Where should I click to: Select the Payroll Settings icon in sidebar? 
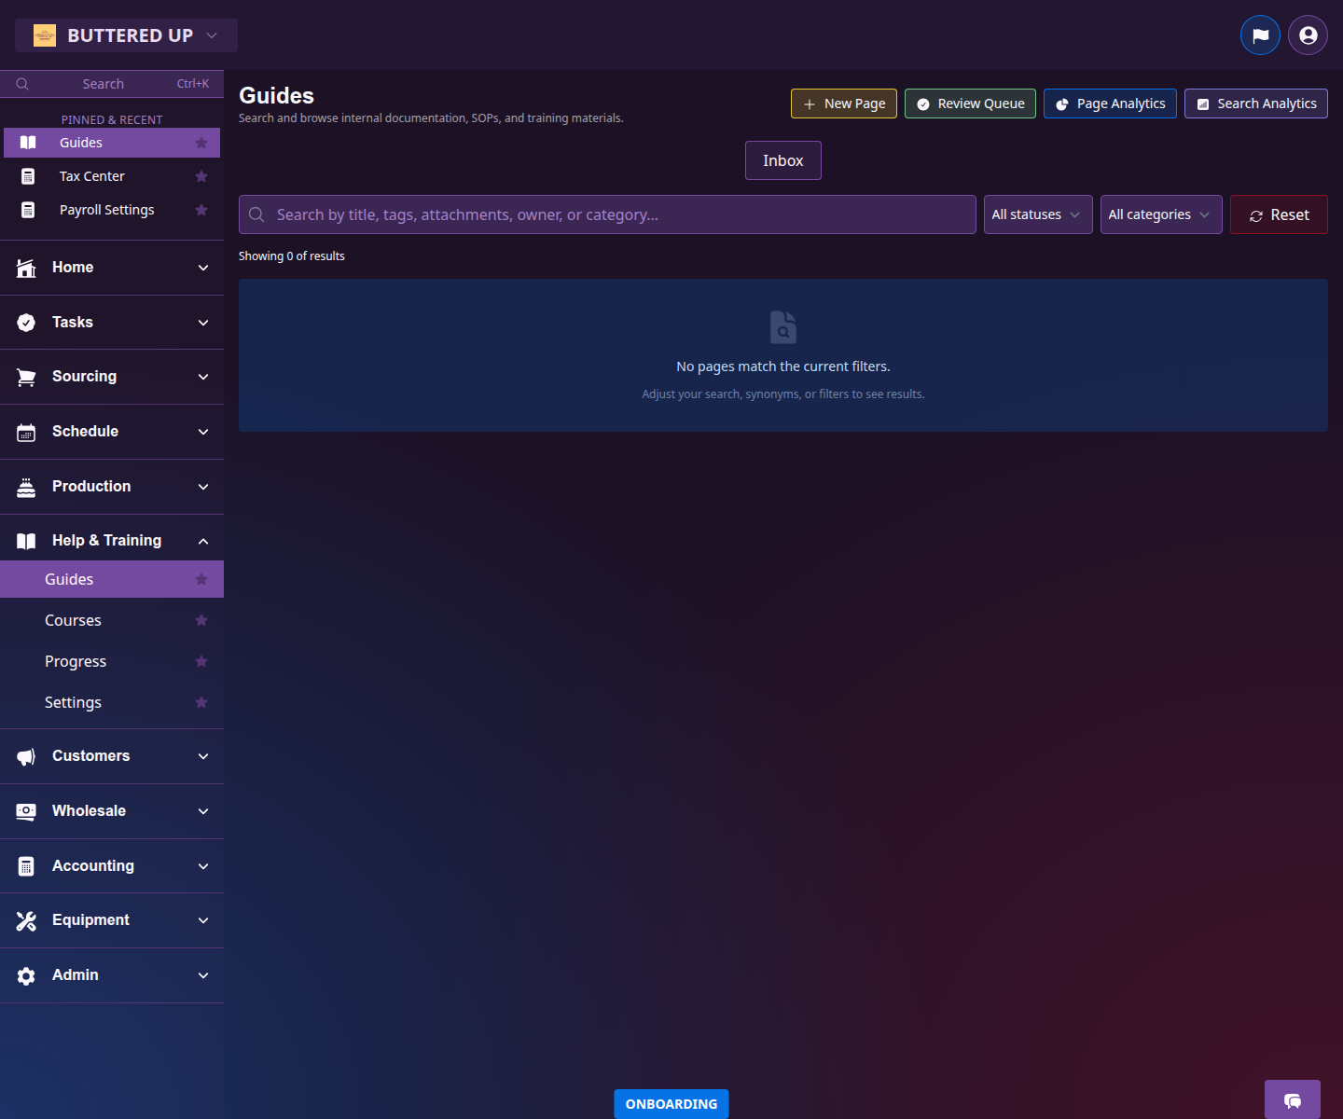28,209
